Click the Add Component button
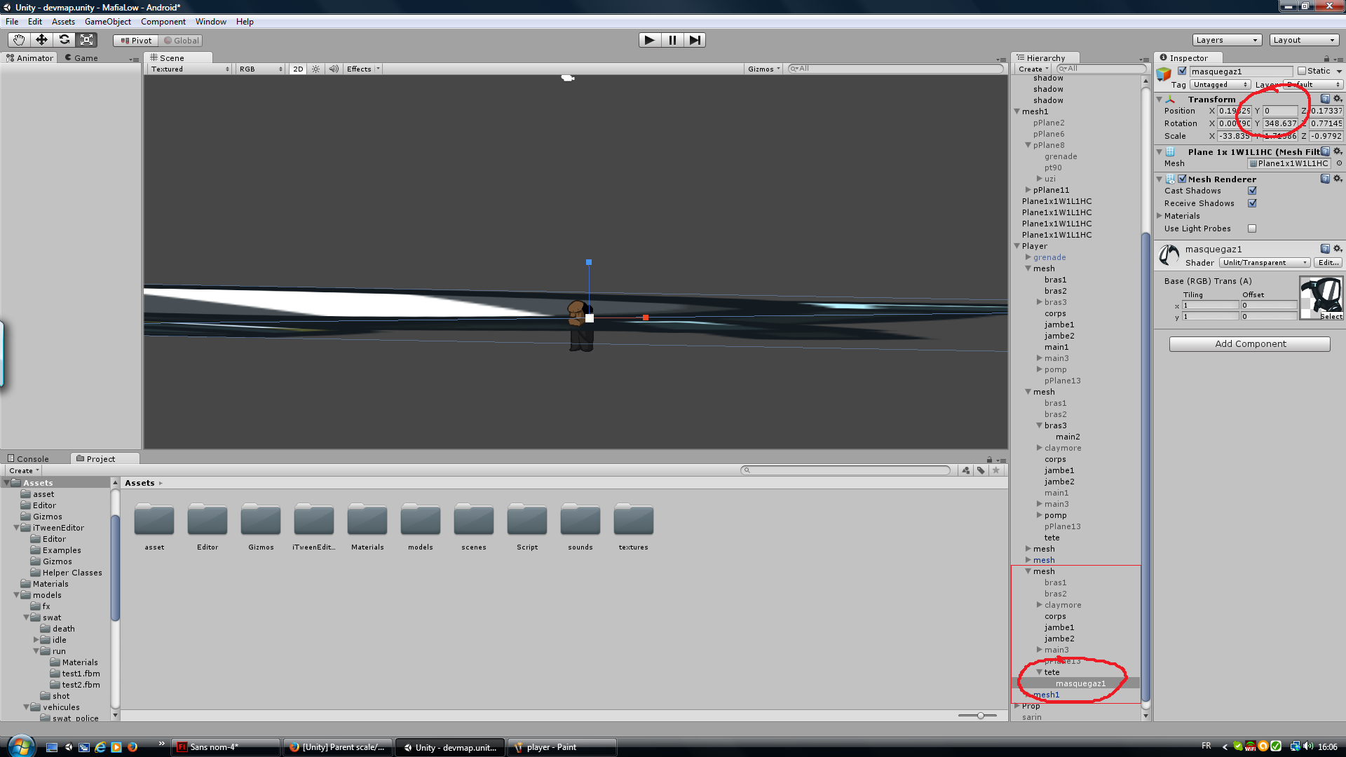This screenshot has height=757, width=1346. pyautogui.click(x=1250, y=343)
